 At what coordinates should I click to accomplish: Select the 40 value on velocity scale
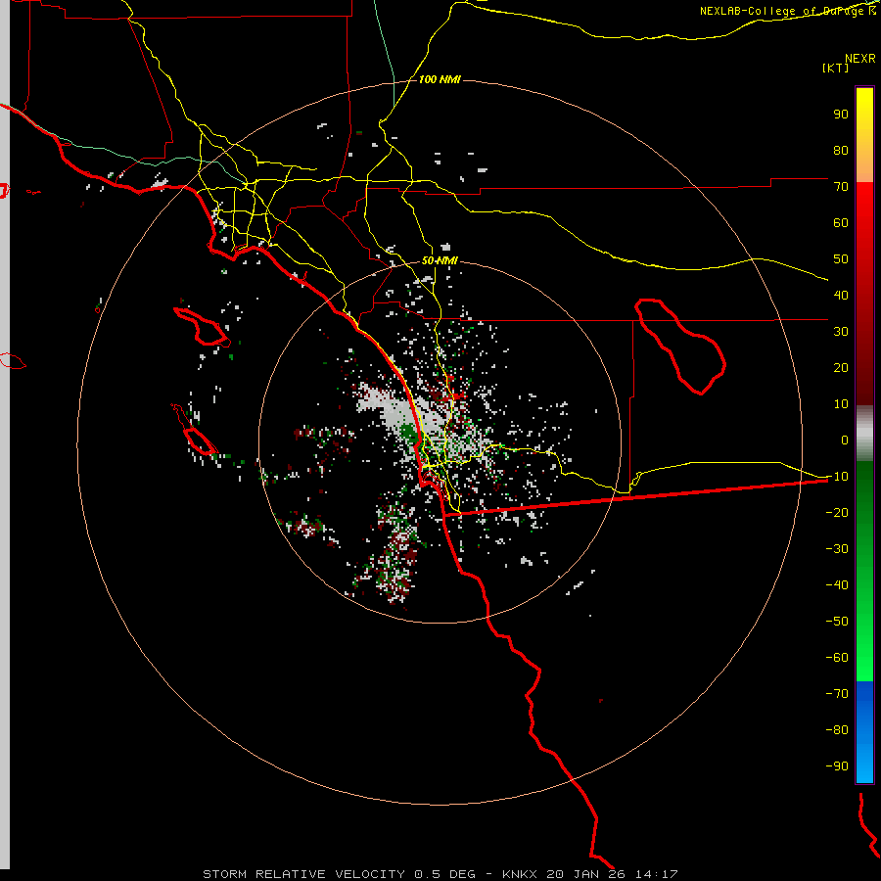point(841,296)
